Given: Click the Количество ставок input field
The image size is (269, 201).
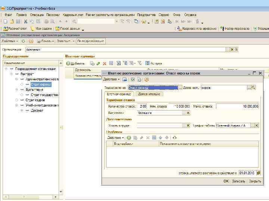Looking at the screenshot, I should point(143,106).
